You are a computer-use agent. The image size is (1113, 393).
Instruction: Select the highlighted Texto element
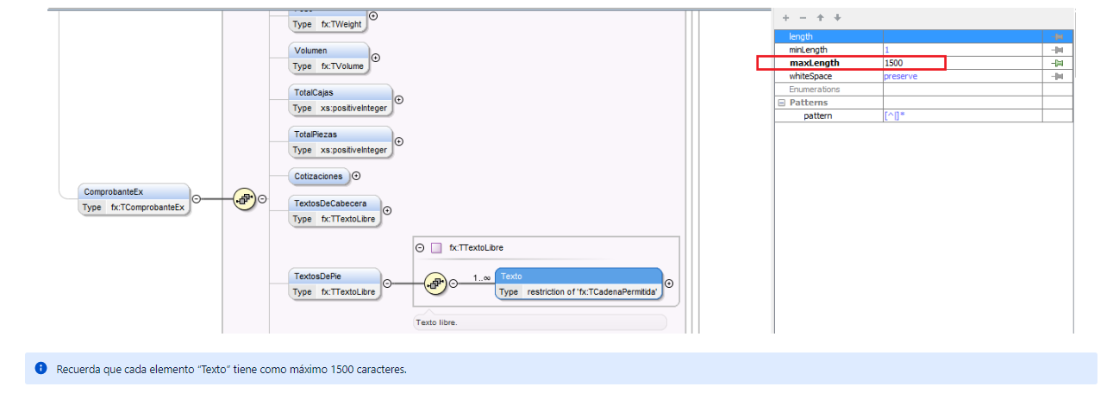coord(578,283)
